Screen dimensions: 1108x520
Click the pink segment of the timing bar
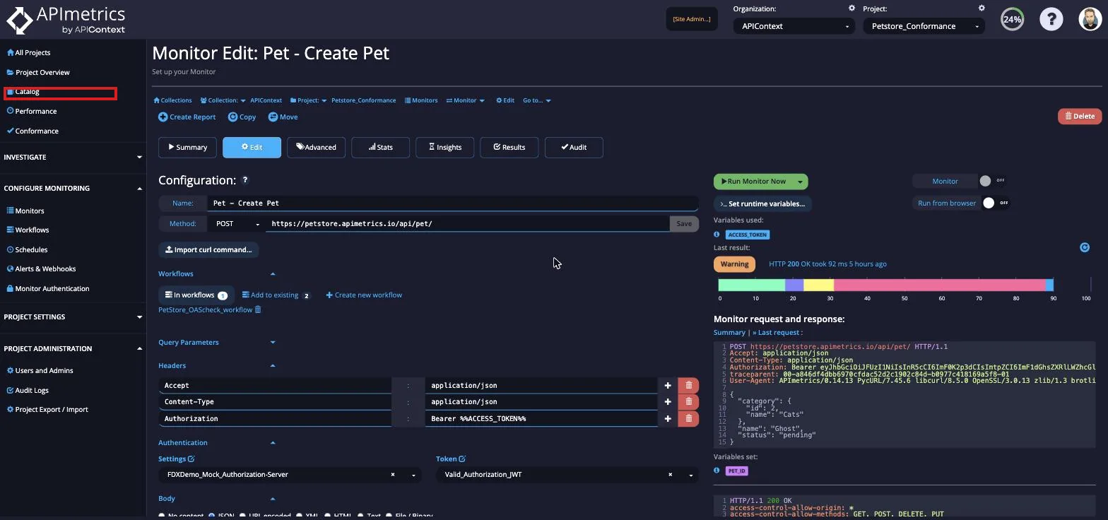point(939,285)
